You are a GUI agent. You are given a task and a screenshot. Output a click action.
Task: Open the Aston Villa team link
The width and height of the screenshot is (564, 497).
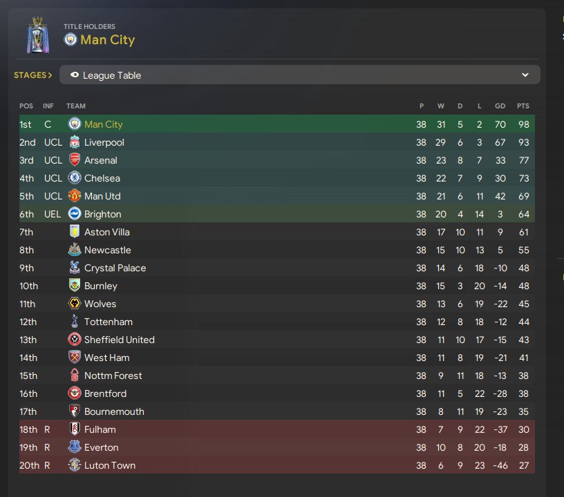click(106, 232)
